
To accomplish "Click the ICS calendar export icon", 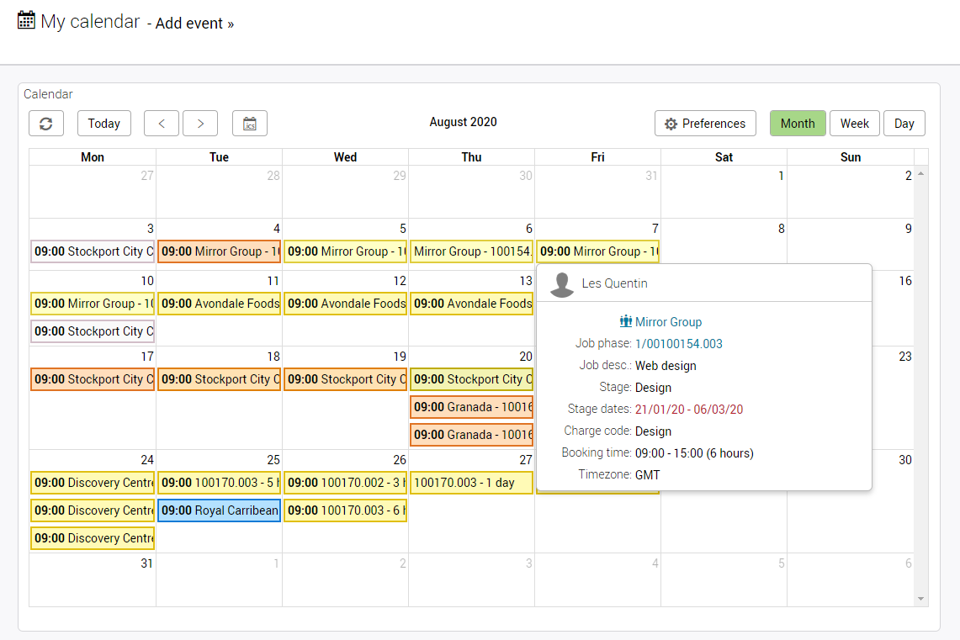I will pos(250,124).
